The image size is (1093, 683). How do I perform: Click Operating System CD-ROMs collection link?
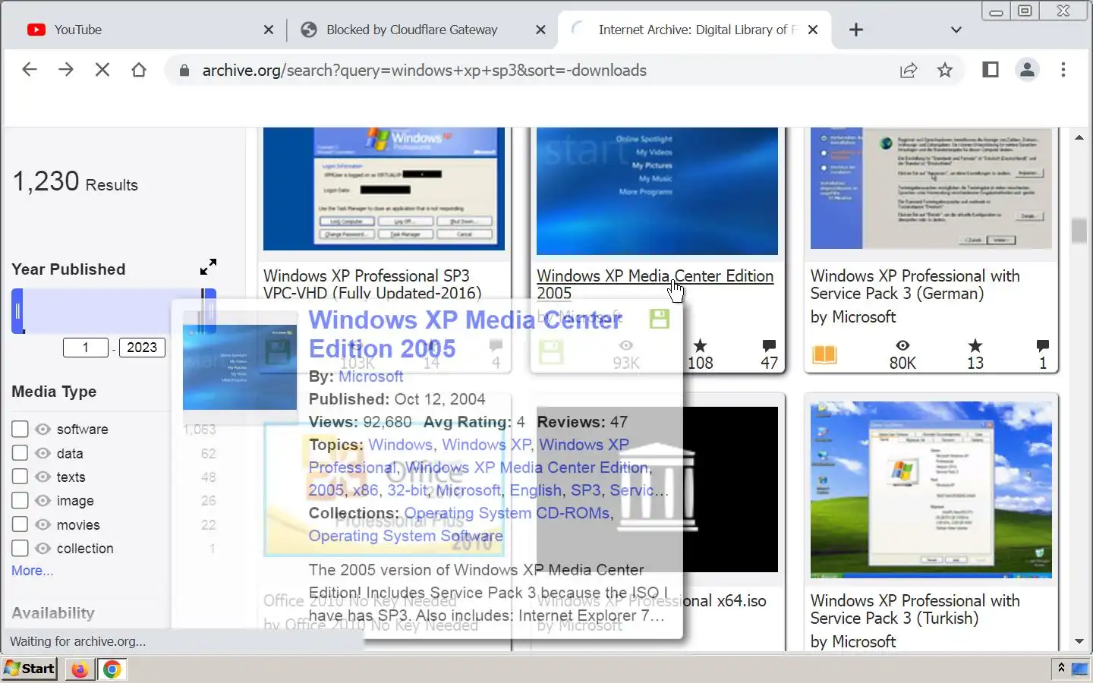click(x=507, y=513)
